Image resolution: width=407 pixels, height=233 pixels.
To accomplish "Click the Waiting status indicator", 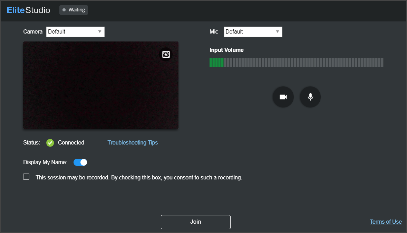I will 74,10.
